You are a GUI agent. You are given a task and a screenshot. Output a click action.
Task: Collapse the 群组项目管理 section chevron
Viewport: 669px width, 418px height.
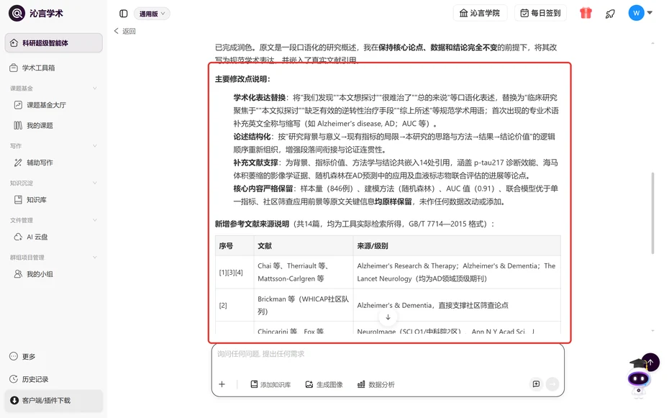point(95,257)
